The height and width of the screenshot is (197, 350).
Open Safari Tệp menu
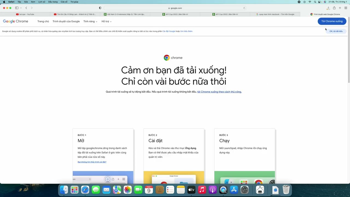(x=19, y=2)
